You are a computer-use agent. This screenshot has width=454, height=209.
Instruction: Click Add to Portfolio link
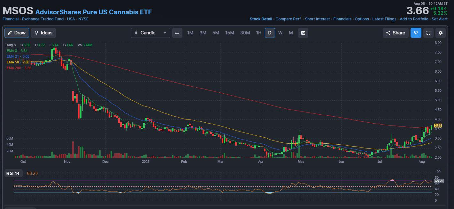(414, 19)
